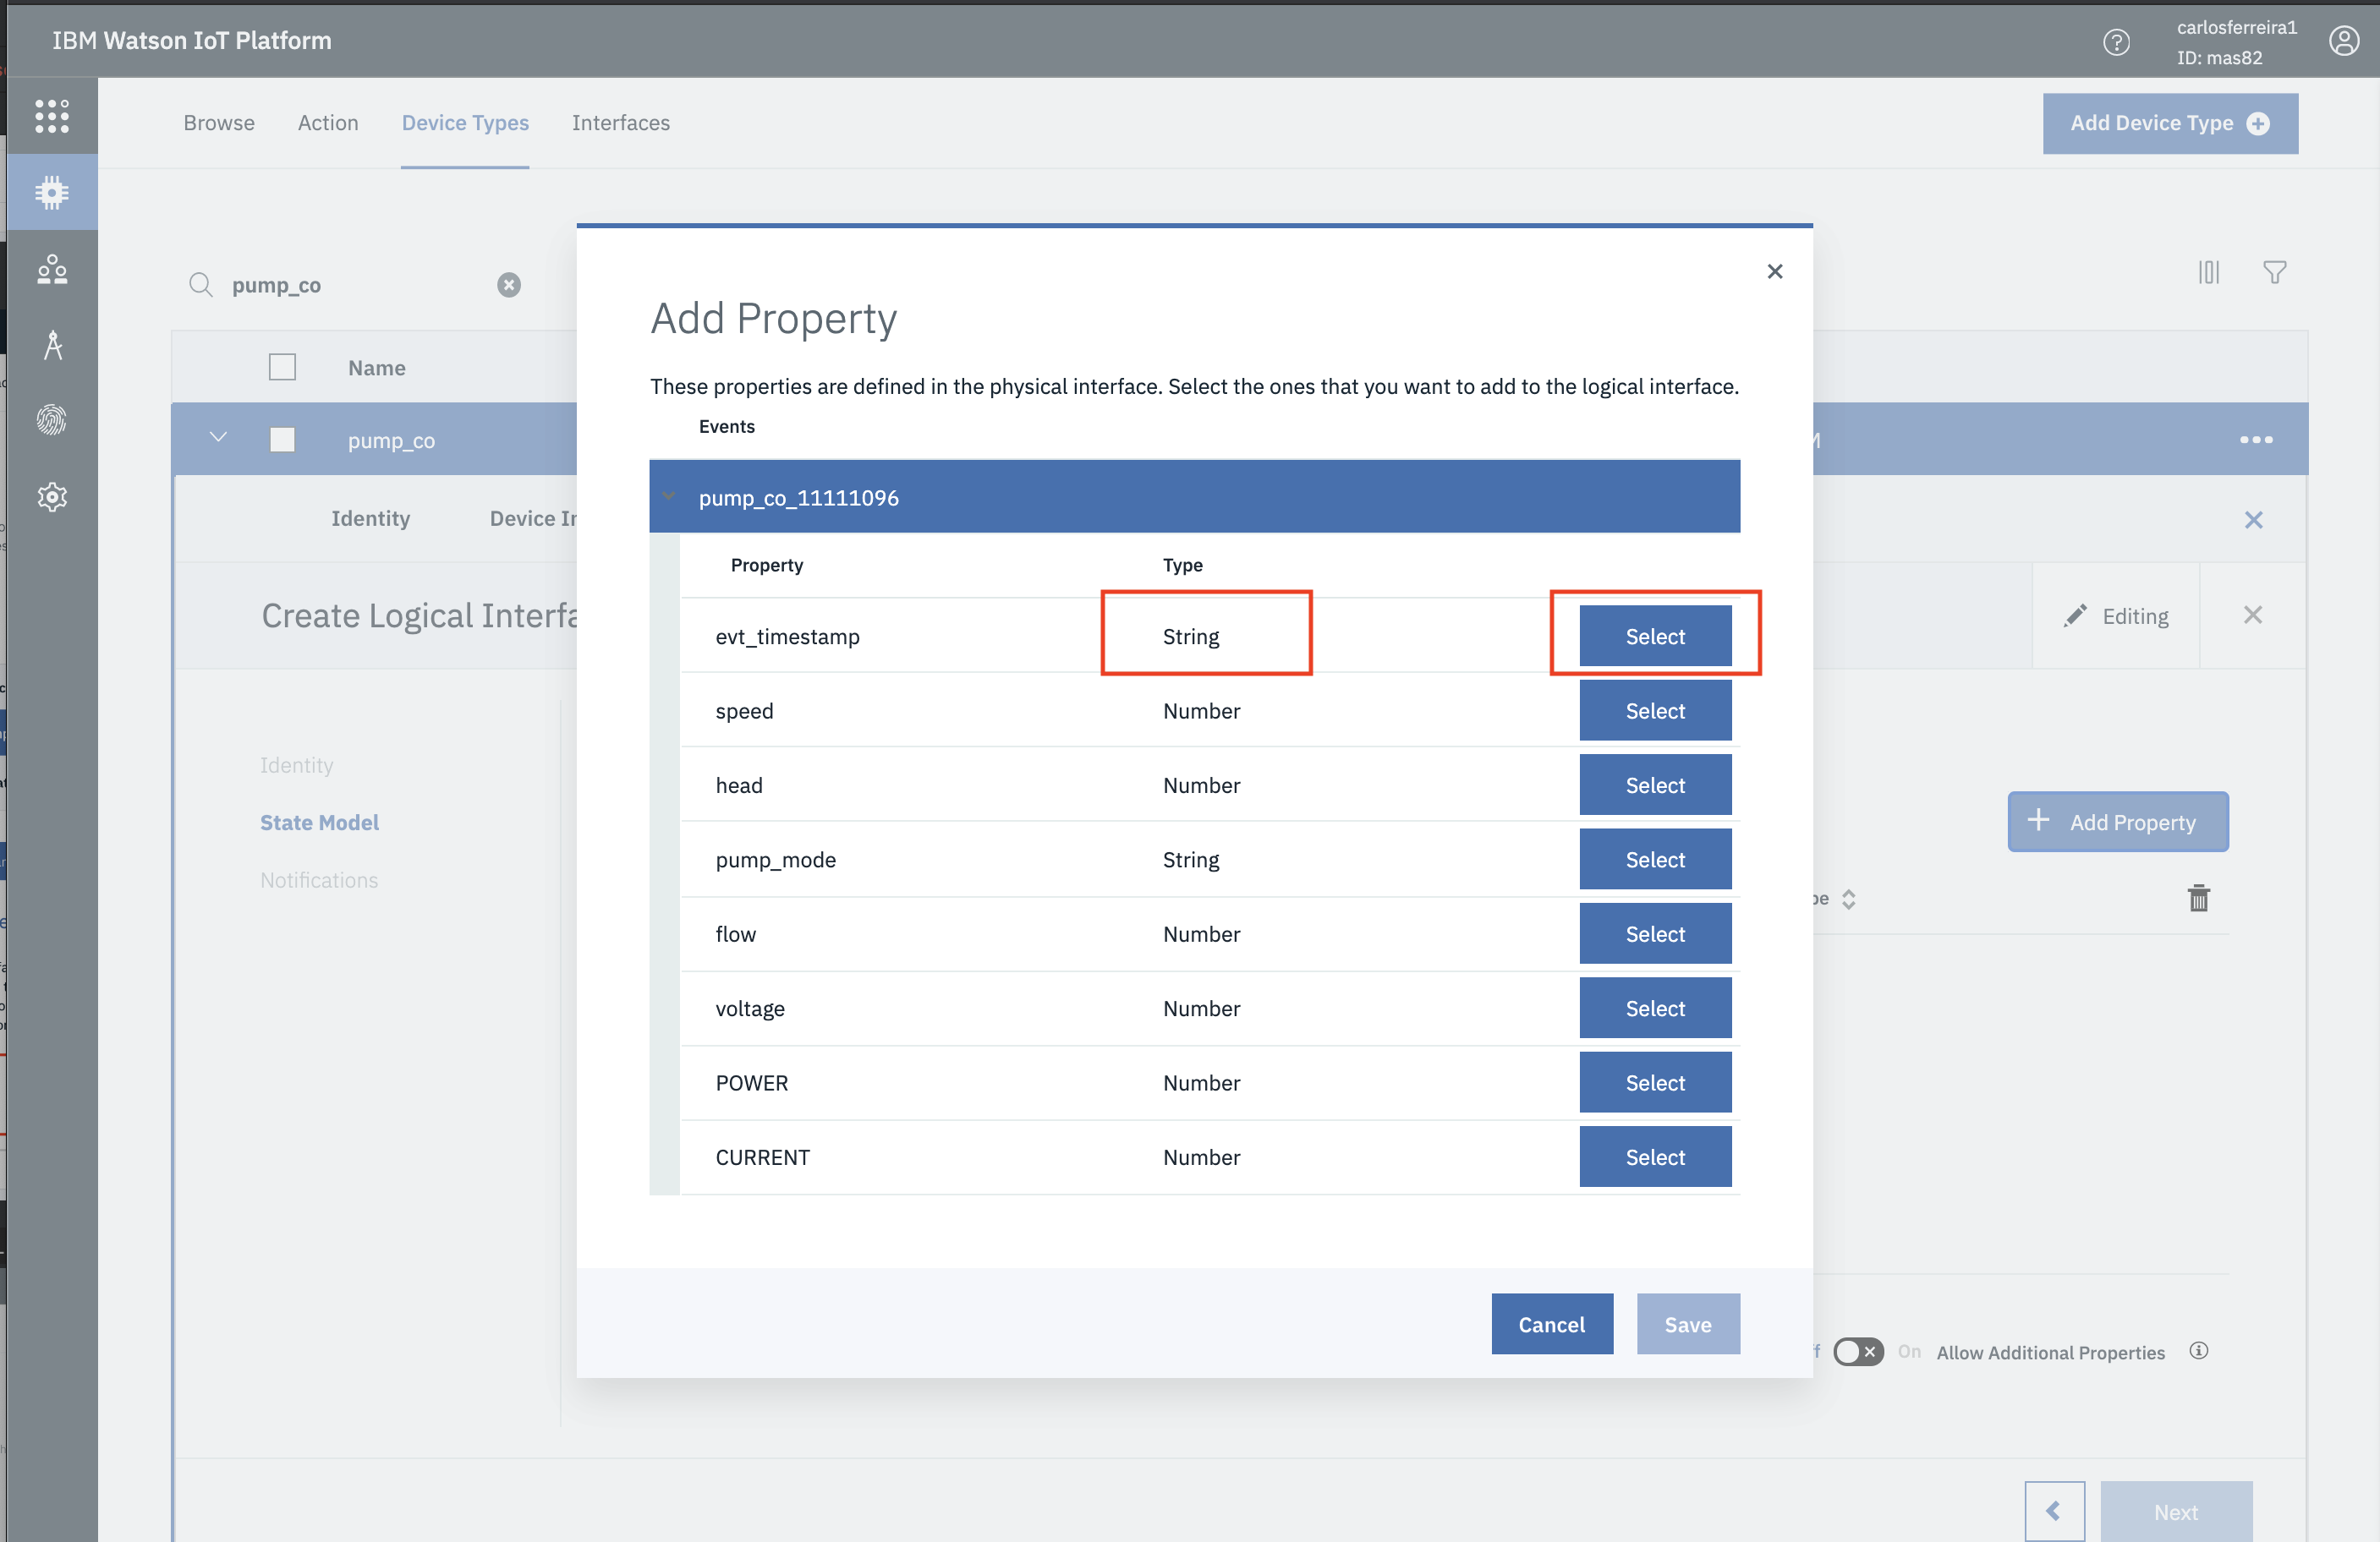Switch to the Interfaces tab

pos(621,123)
